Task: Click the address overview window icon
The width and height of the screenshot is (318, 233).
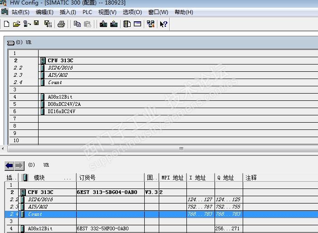Action: pyautogui.click(x=137, y=24)
